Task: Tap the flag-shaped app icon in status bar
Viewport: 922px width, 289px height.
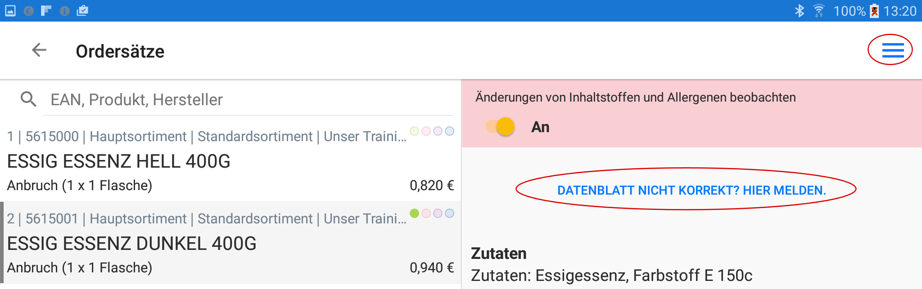Action: coord(46,11)
